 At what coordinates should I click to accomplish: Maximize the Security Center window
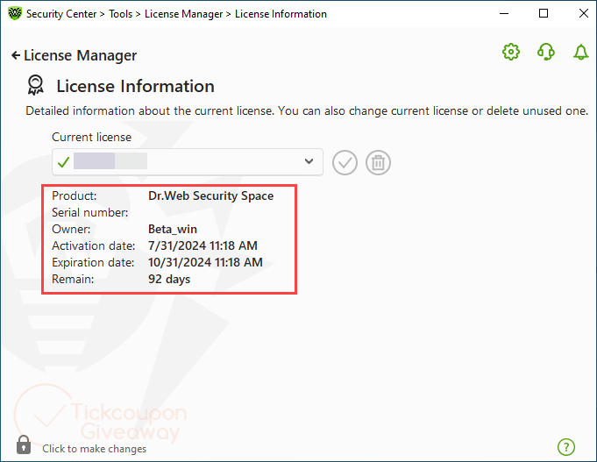pos(544,14)
